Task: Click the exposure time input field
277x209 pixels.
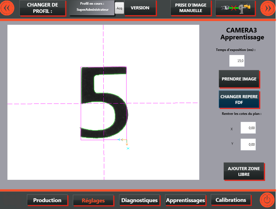Action: coord(237,61)
